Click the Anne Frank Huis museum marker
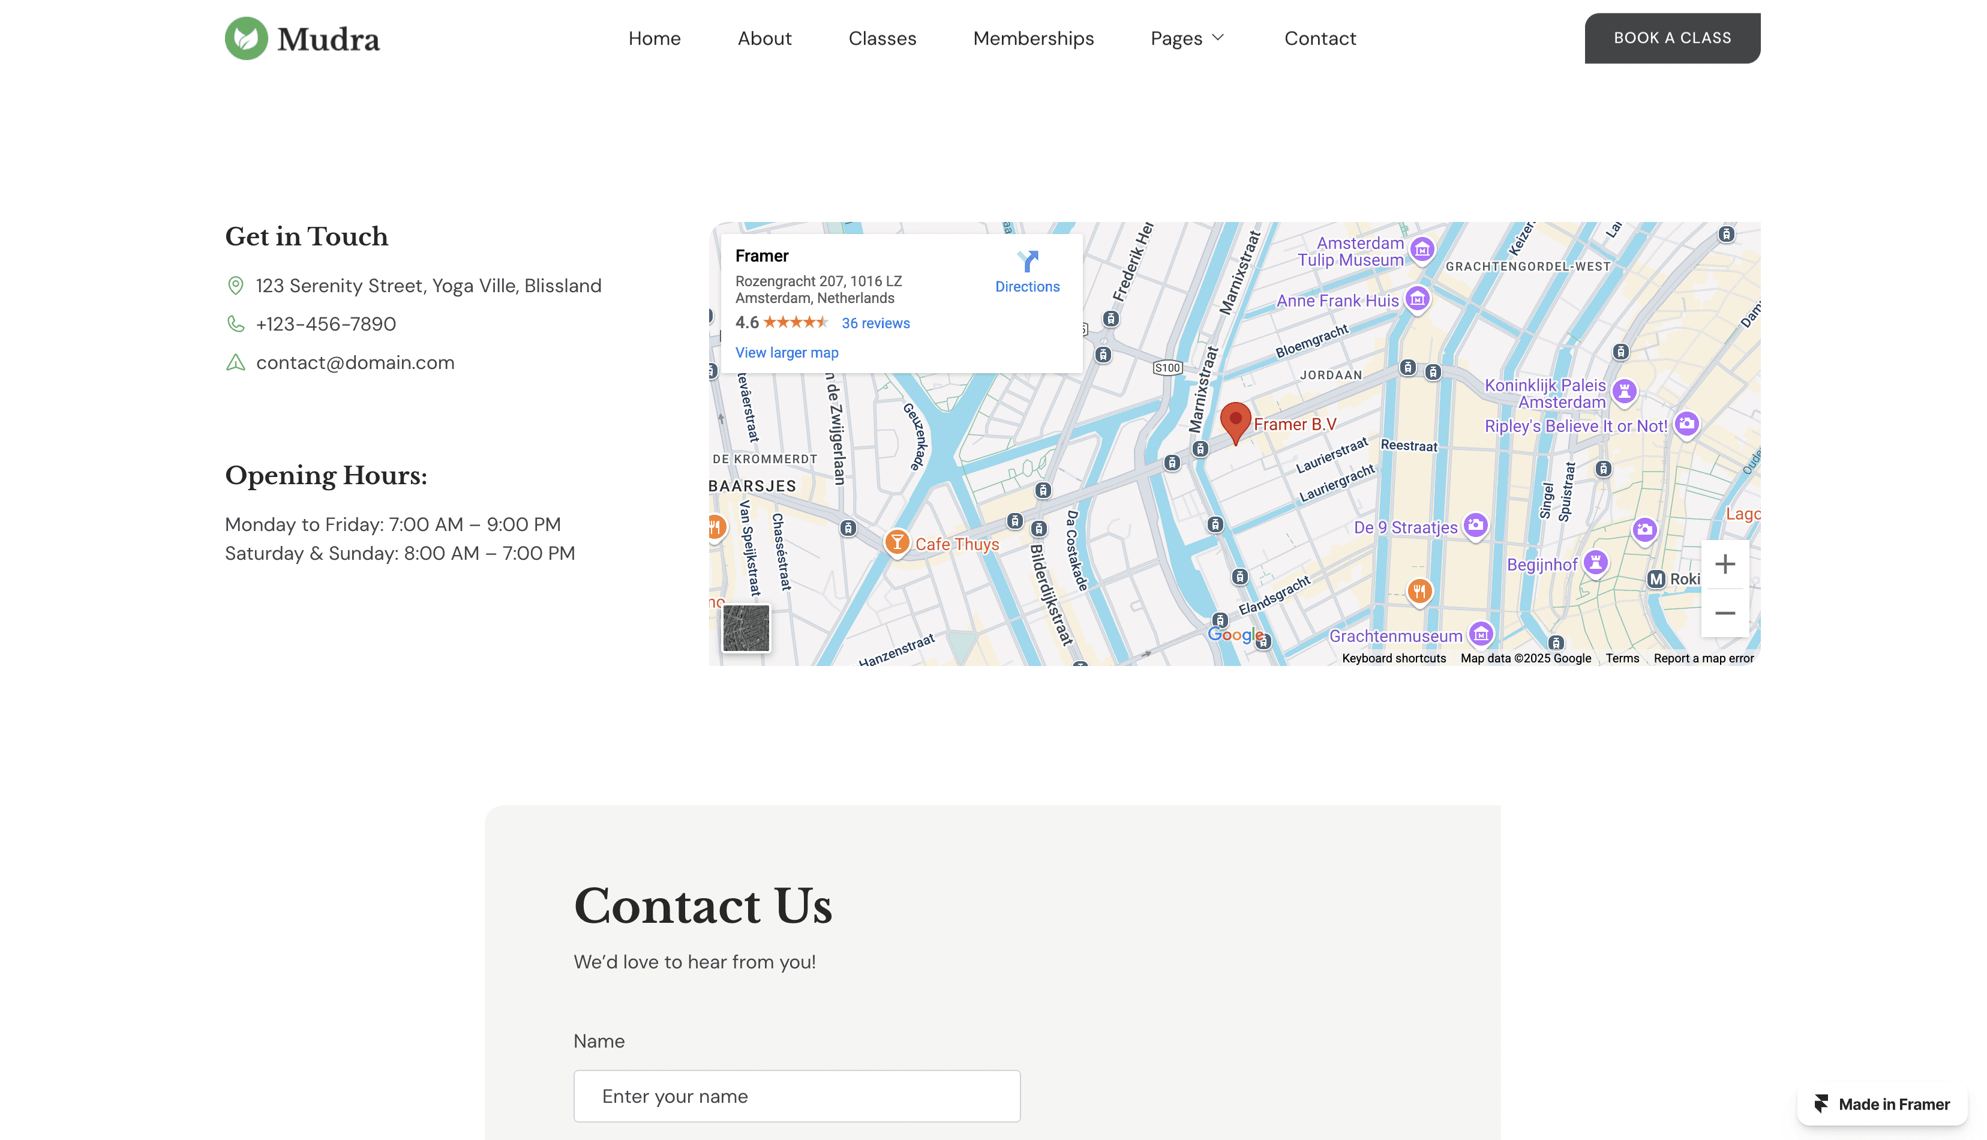Screen dimensions: 1987x1140 click(1416, 298)
